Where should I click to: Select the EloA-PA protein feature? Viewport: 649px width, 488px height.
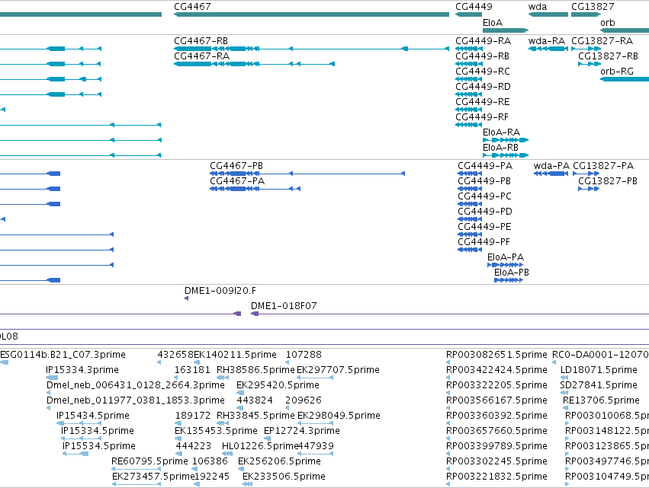(505, 265)
